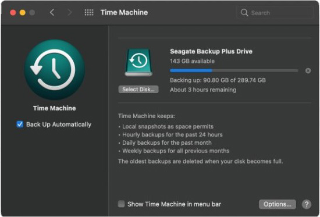Click the About 3 hours remaining text
Image resolution: width=320 pixels, height=217 pixels.
pyautogui.click(x=203, y=90)
